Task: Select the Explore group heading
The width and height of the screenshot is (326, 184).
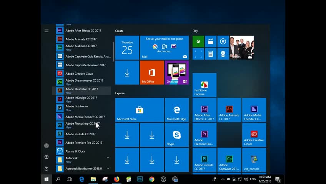Action: pyautogui.click(x=120, y=93)
